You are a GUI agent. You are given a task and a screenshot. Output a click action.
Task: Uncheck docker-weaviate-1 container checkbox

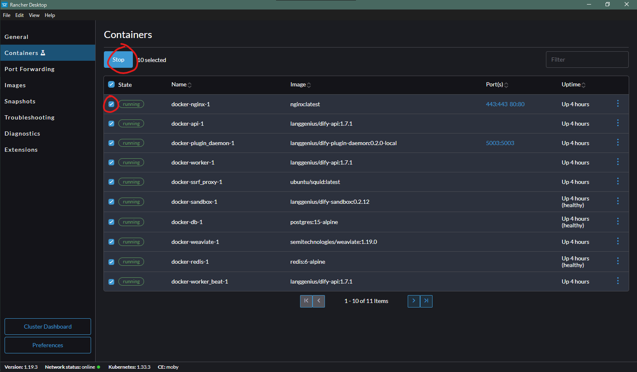[111, 242]
